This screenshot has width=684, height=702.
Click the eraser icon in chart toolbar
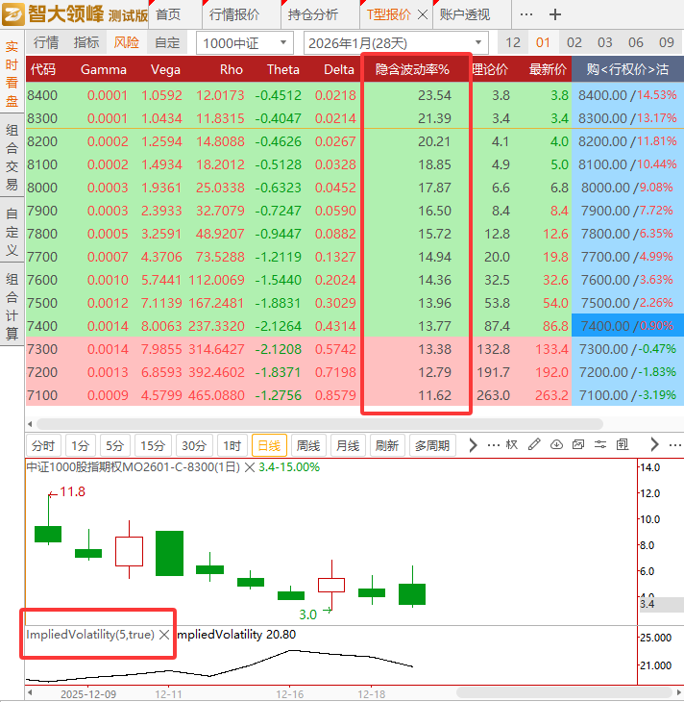(556, 445)
